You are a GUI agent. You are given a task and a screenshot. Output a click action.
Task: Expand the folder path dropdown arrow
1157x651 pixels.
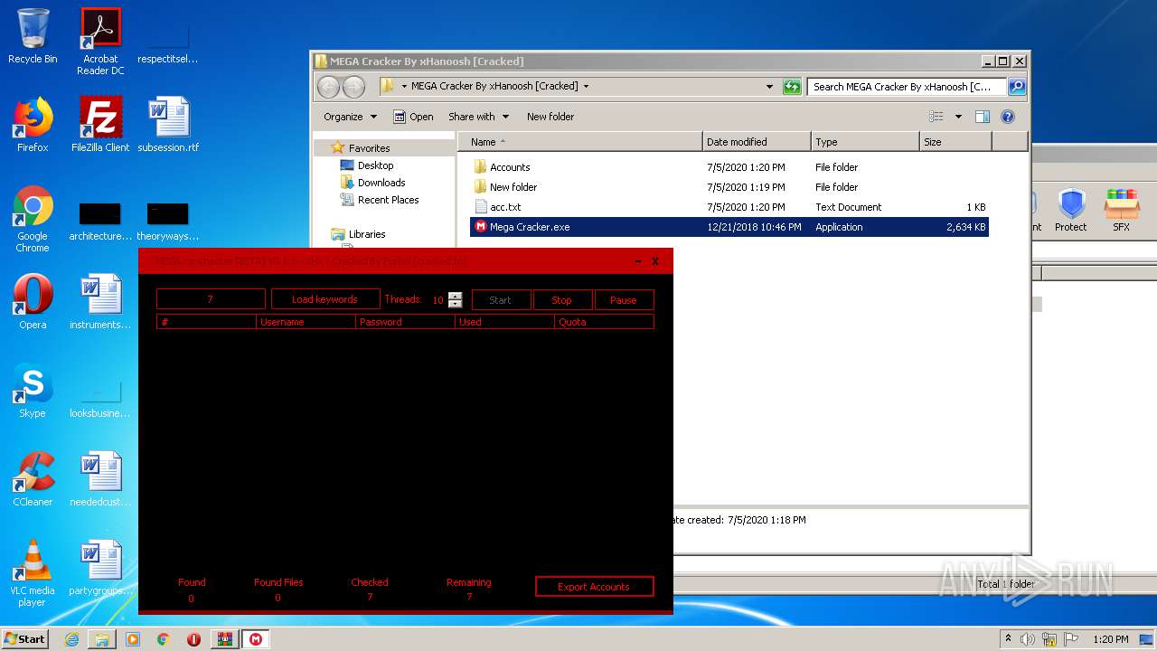tap(586, 87)
